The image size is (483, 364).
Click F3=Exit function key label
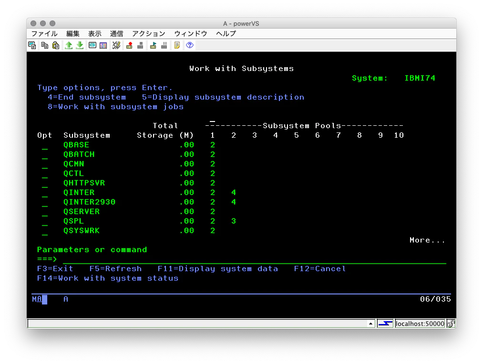point(55,269)
